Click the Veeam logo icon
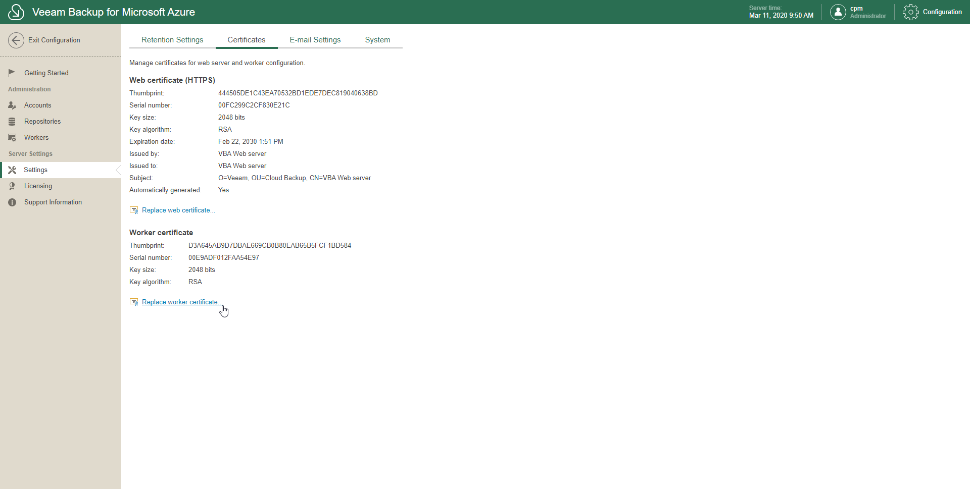This screenshot has height=489, width=970. [16, 12]
